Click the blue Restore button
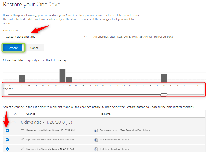This screenshot has width=206, height=152. tap(13, 48)
